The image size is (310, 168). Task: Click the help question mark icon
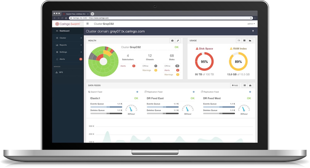[253, 31]
